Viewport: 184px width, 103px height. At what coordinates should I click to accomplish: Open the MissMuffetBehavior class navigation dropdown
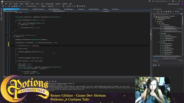pyautogui.click(x=77, y=11)
